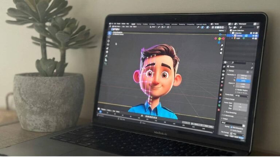Click the outliner filter funnel icon
The height and width of the screenshot is (157, 280).
coord(258,27)
